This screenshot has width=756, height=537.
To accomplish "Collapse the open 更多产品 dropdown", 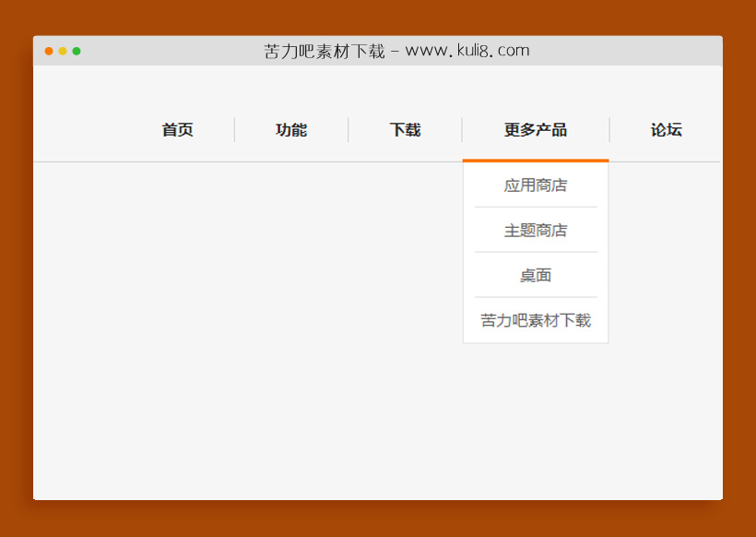I will (x=536, y=130).
